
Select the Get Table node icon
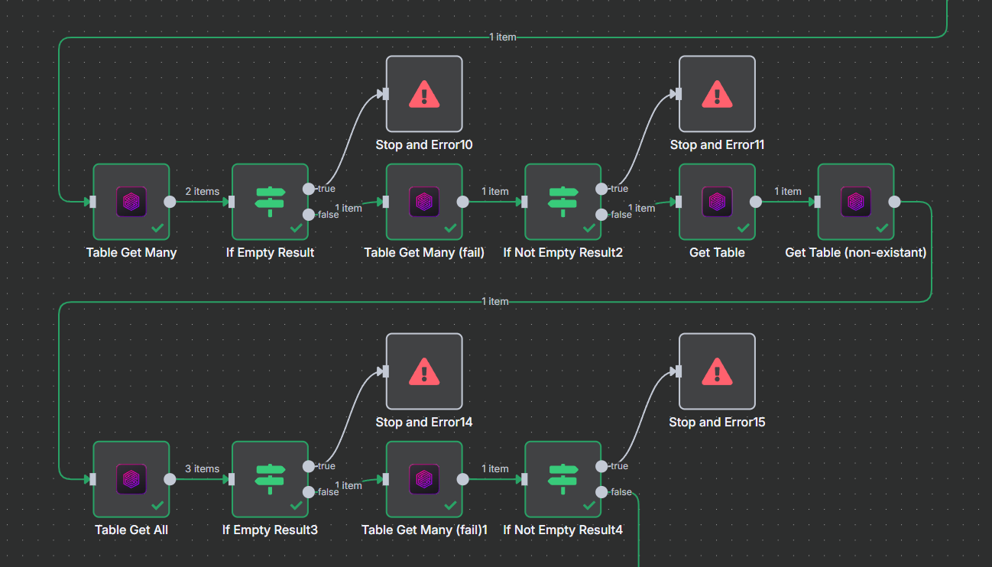point(717,202)
